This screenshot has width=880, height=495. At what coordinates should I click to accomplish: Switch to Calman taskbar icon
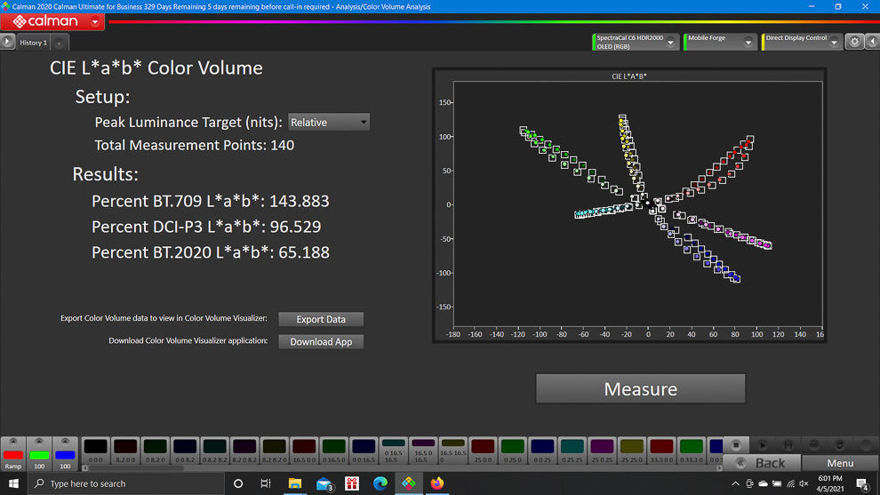(x=409, y=483)
